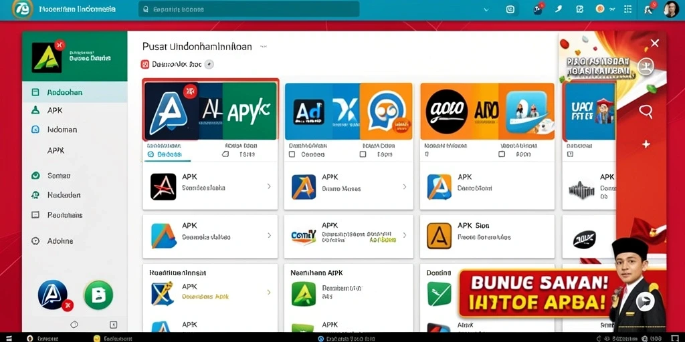The image size is (685, 342).
Task: Select the feather pen icon in top bar
Action: [559, 9]
